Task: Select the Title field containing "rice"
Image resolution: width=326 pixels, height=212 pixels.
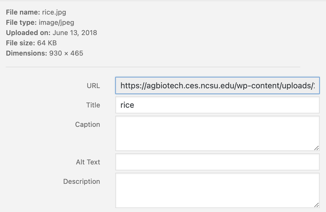Action: click(x=217, y=105)
